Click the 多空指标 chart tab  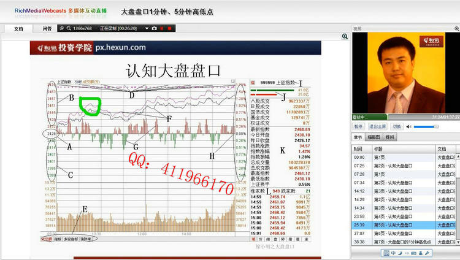[x=71, y=239]
